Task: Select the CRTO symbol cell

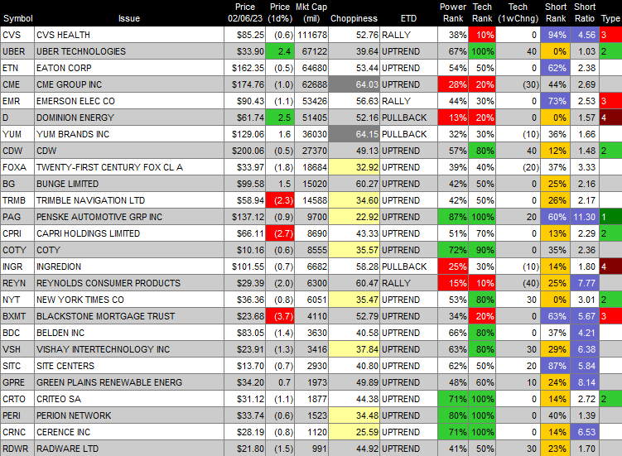Action: [17, 399]
